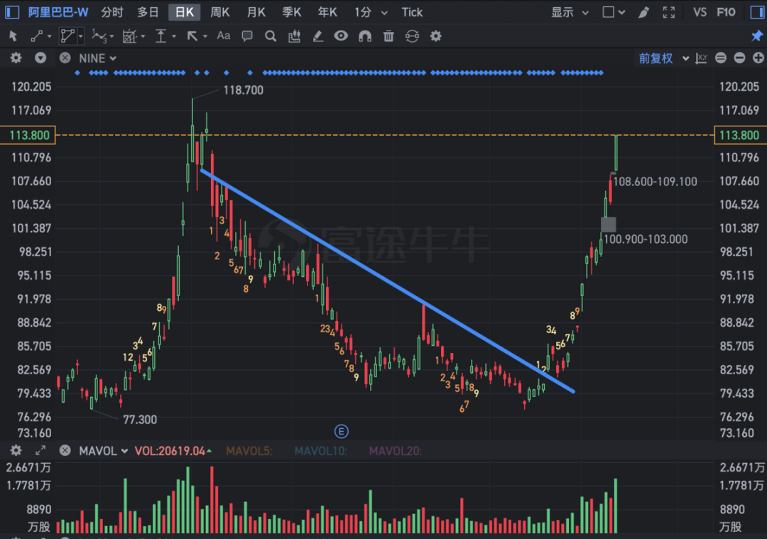Open the comment bubble note tool
The width and height of the screenshot is (767, 539).
click(247, 36)
